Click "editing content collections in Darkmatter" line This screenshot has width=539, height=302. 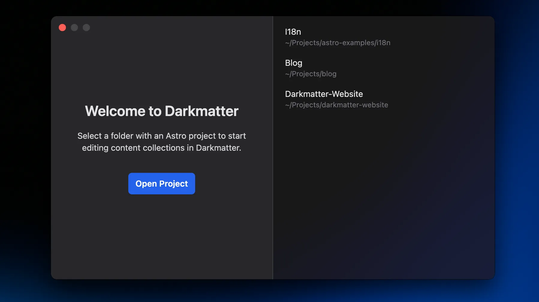coord(162,148)
